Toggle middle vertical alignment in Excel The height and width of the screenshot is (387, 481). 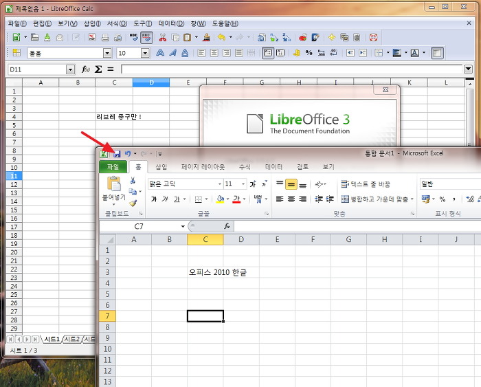[291, 184]
